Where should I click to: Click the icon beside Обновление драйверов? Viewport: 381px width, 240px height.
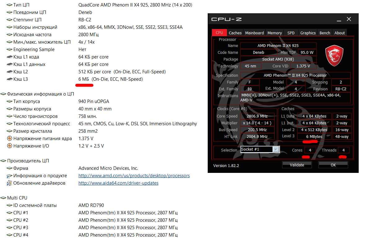click(x=9, y=183)
